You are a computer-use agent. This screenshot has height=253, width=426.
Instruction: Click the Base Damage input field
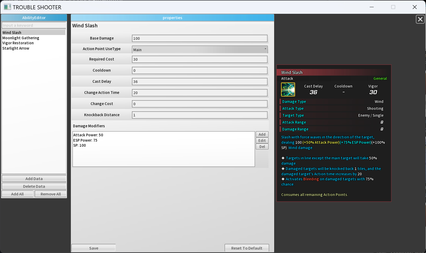[199, 38]
